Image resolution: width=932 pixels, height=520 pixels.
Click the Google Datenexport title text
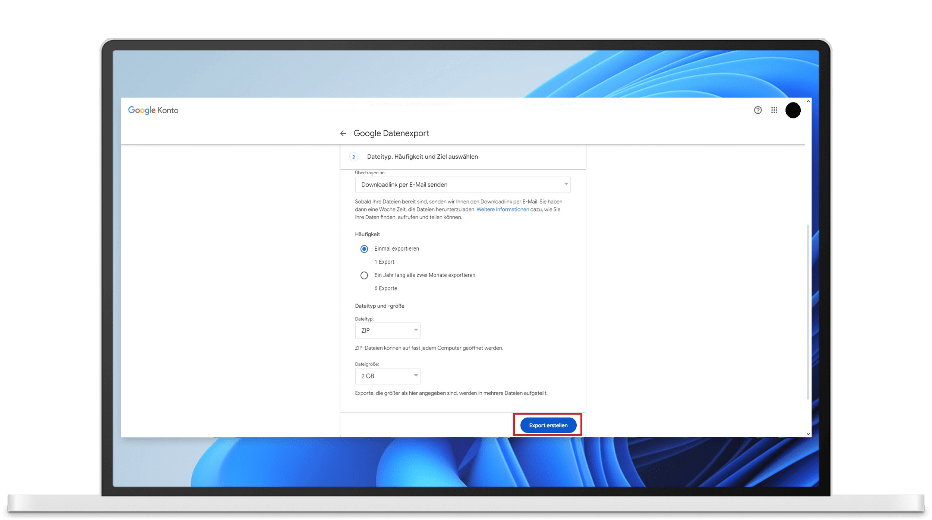391,133
